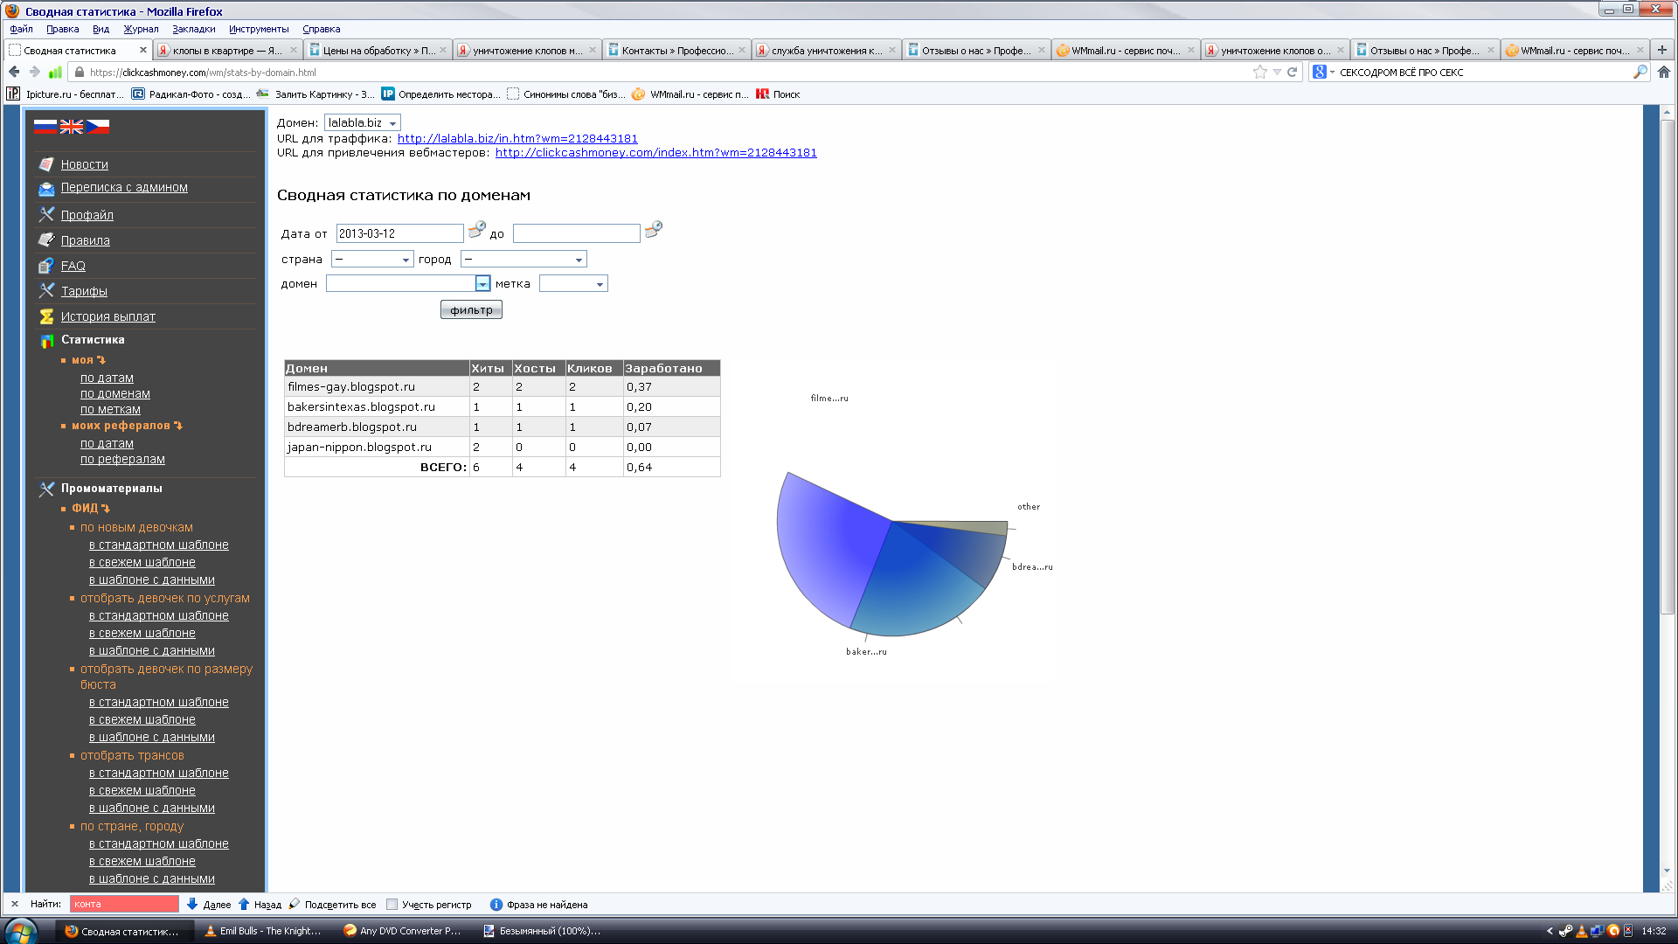
Task: Click the фильтр button
Action: pos(471,310)
